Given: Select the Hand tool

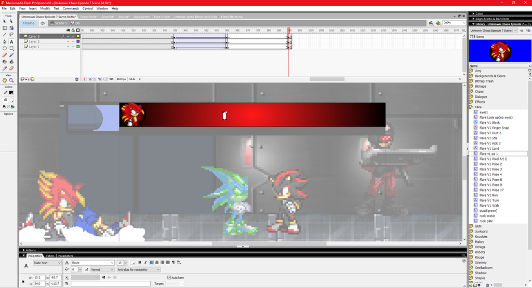Looking at the screenshot, I should (x=5, y=80).
